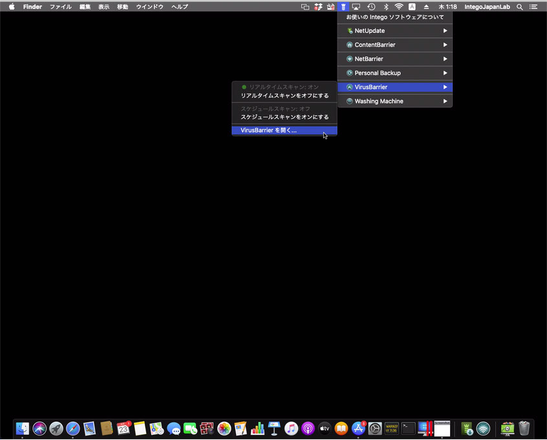
Task: Open the Wi-Fi status menu
Action: click(x=399, y=6)
